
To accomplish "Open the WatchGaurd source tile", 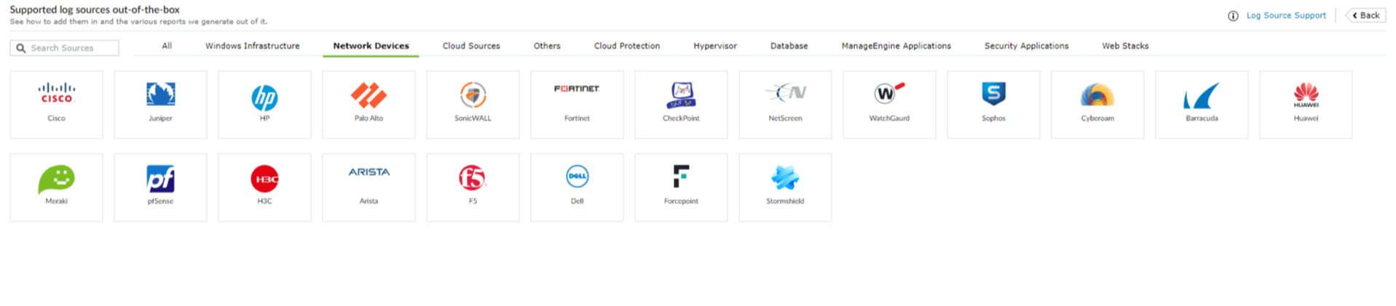I will click(x=889, y=105).
